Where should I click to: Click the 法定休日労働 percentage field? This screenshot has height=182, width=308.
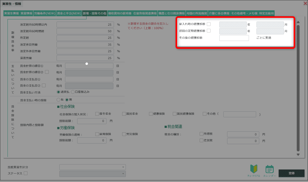click(85, 45)
